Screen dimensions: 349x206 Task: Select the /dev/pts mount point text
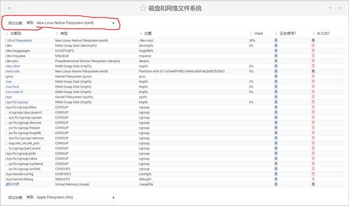[12, 61]
